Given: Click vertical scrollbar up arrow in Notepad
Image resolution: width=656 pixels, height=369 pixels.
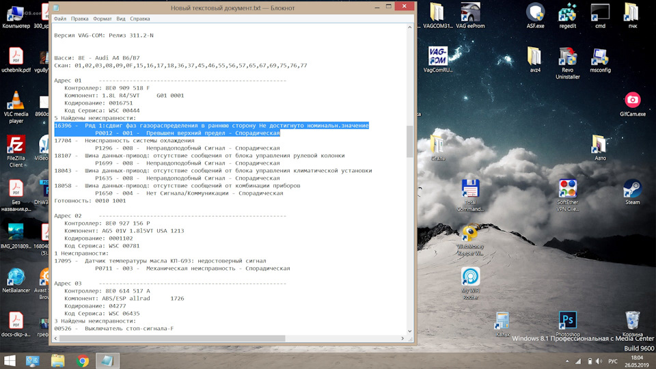Looking at the screenshot, I should click(x=409, y=27).
